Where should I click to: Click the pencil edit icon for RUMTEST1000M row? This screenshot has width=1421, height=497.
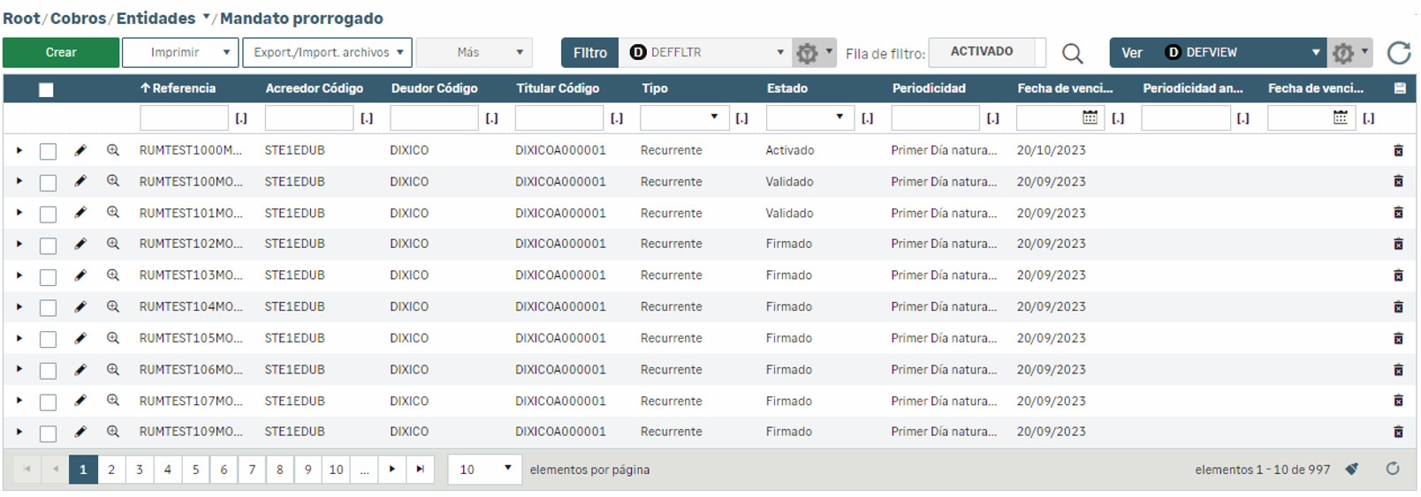click(x=80, y=150)
